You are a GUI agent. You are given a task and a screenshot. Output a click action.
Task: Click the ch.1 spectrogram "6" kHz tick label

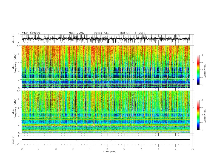(19, 63)
